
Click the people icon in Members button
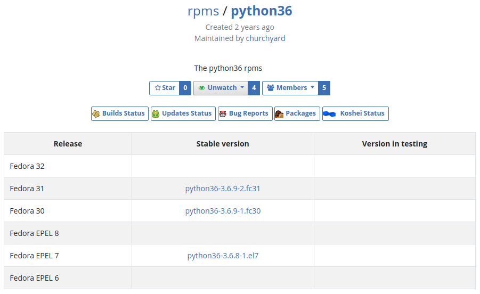270,88
